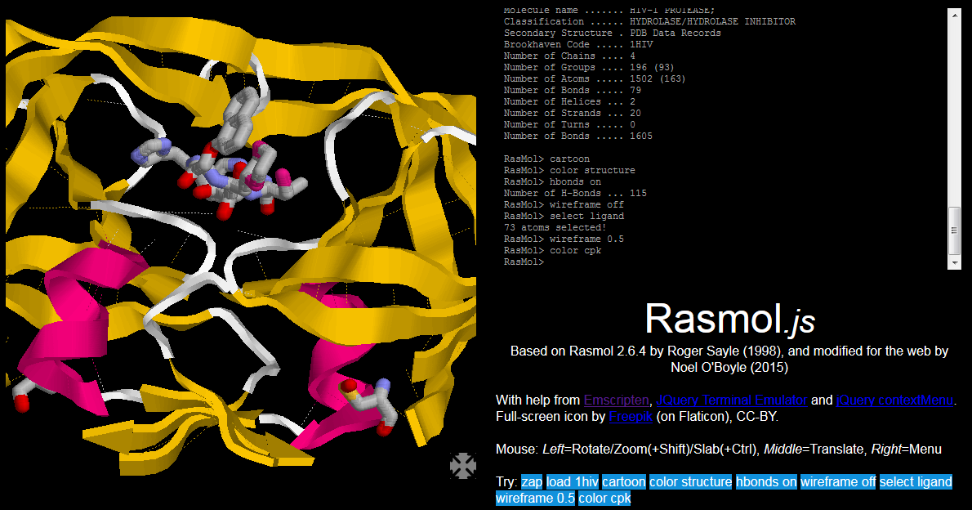Run the "zap" command shortcut
The width and height of the screenshot is (972, 510).
point(531,482)
